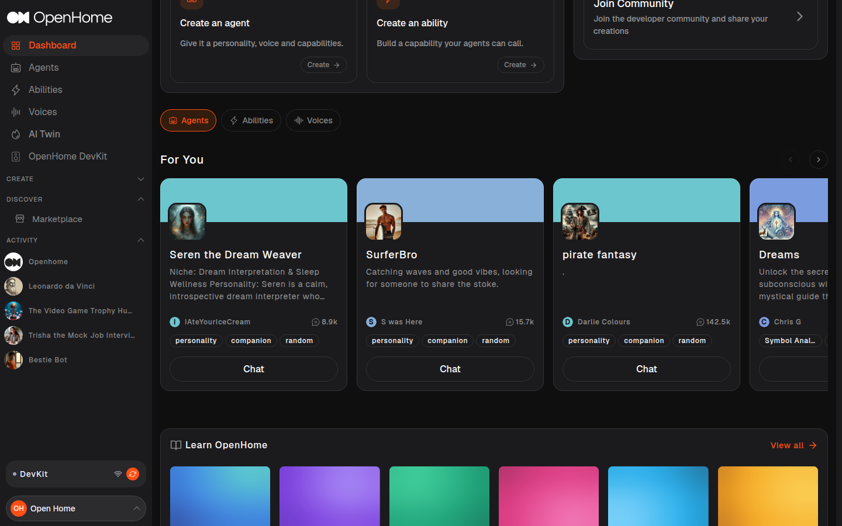Open the green Learn OpenHome tile
Screen dimensions: 842x526
439,496
